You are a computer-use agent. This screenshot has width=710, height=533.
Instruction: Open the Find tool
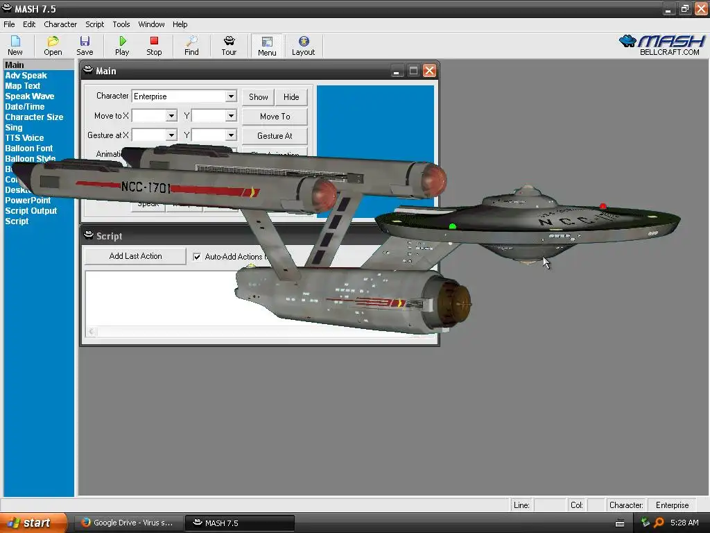click(191, 46)
